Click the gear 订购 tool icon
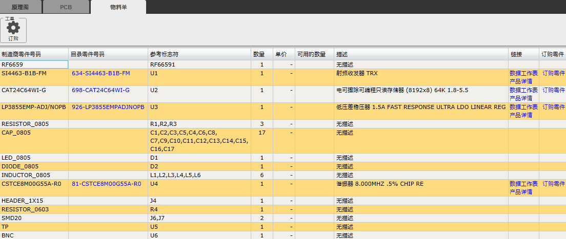Screen dimensions: 566x239 [x=13, y=31]
